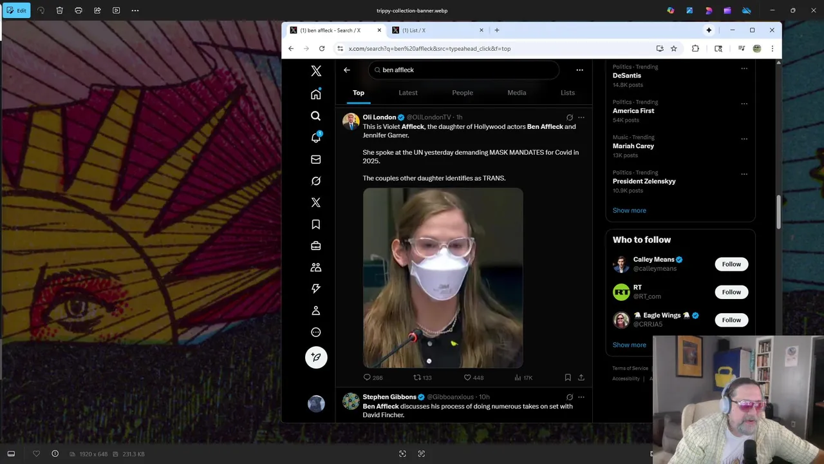
Task: Click the X search back arrow
Action: [347, 70]
